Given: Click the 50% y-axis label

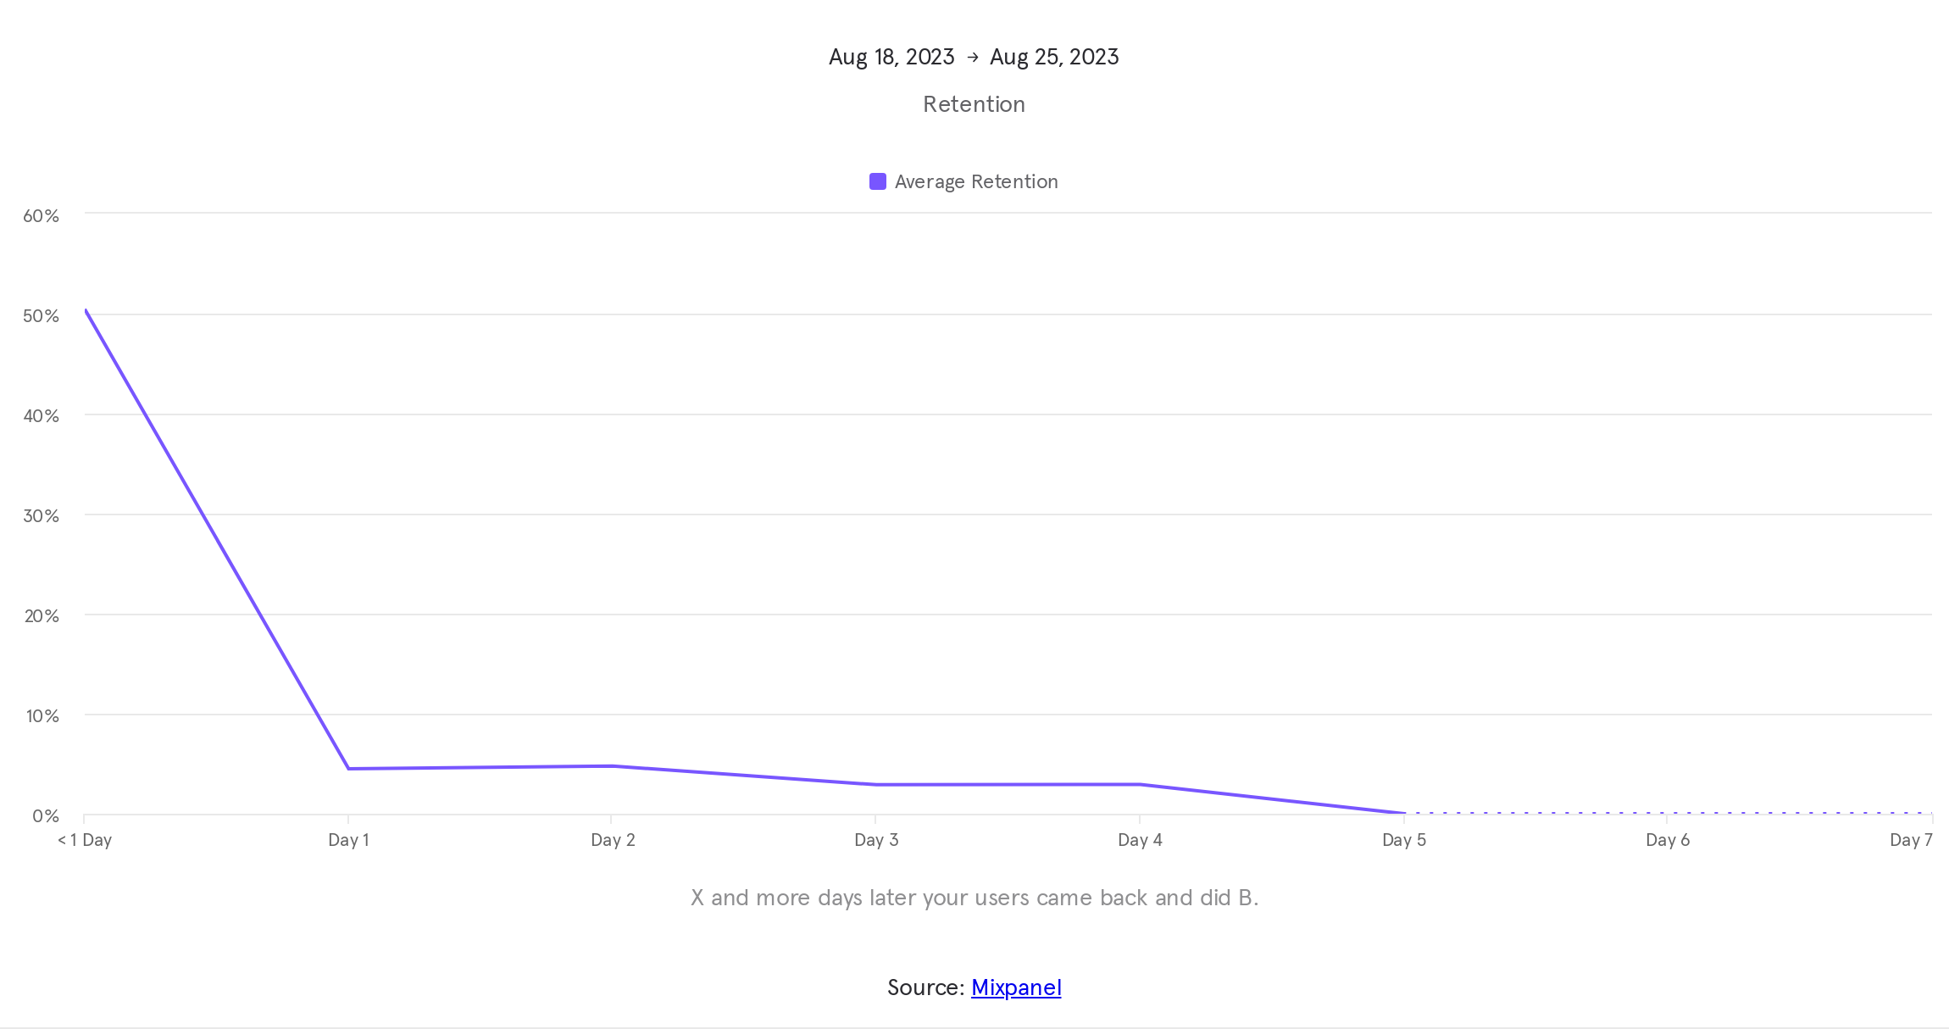Looking at the screenshot, I should [x=41, y=316].
